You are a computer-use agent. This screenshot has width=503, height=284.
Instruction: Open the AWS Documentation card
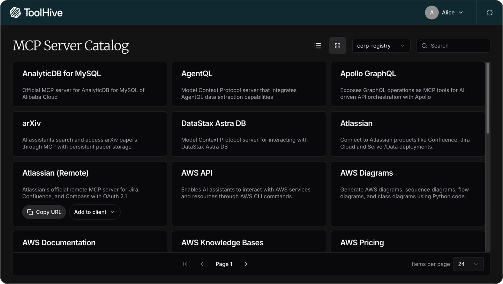point(90,242)
